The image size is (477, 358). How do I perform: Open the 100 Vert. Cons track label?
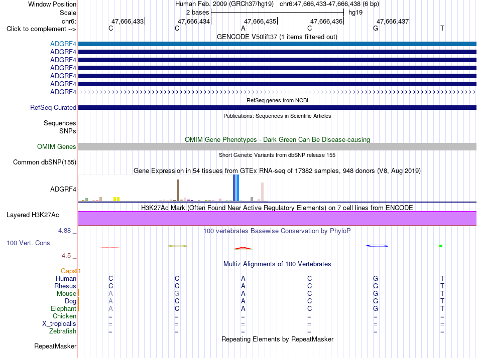28,243
